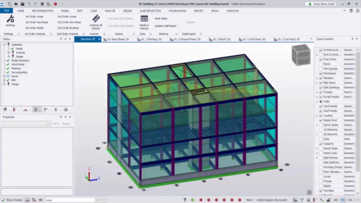Select Model Geometry in Status tree

click(x=20, y=60)
